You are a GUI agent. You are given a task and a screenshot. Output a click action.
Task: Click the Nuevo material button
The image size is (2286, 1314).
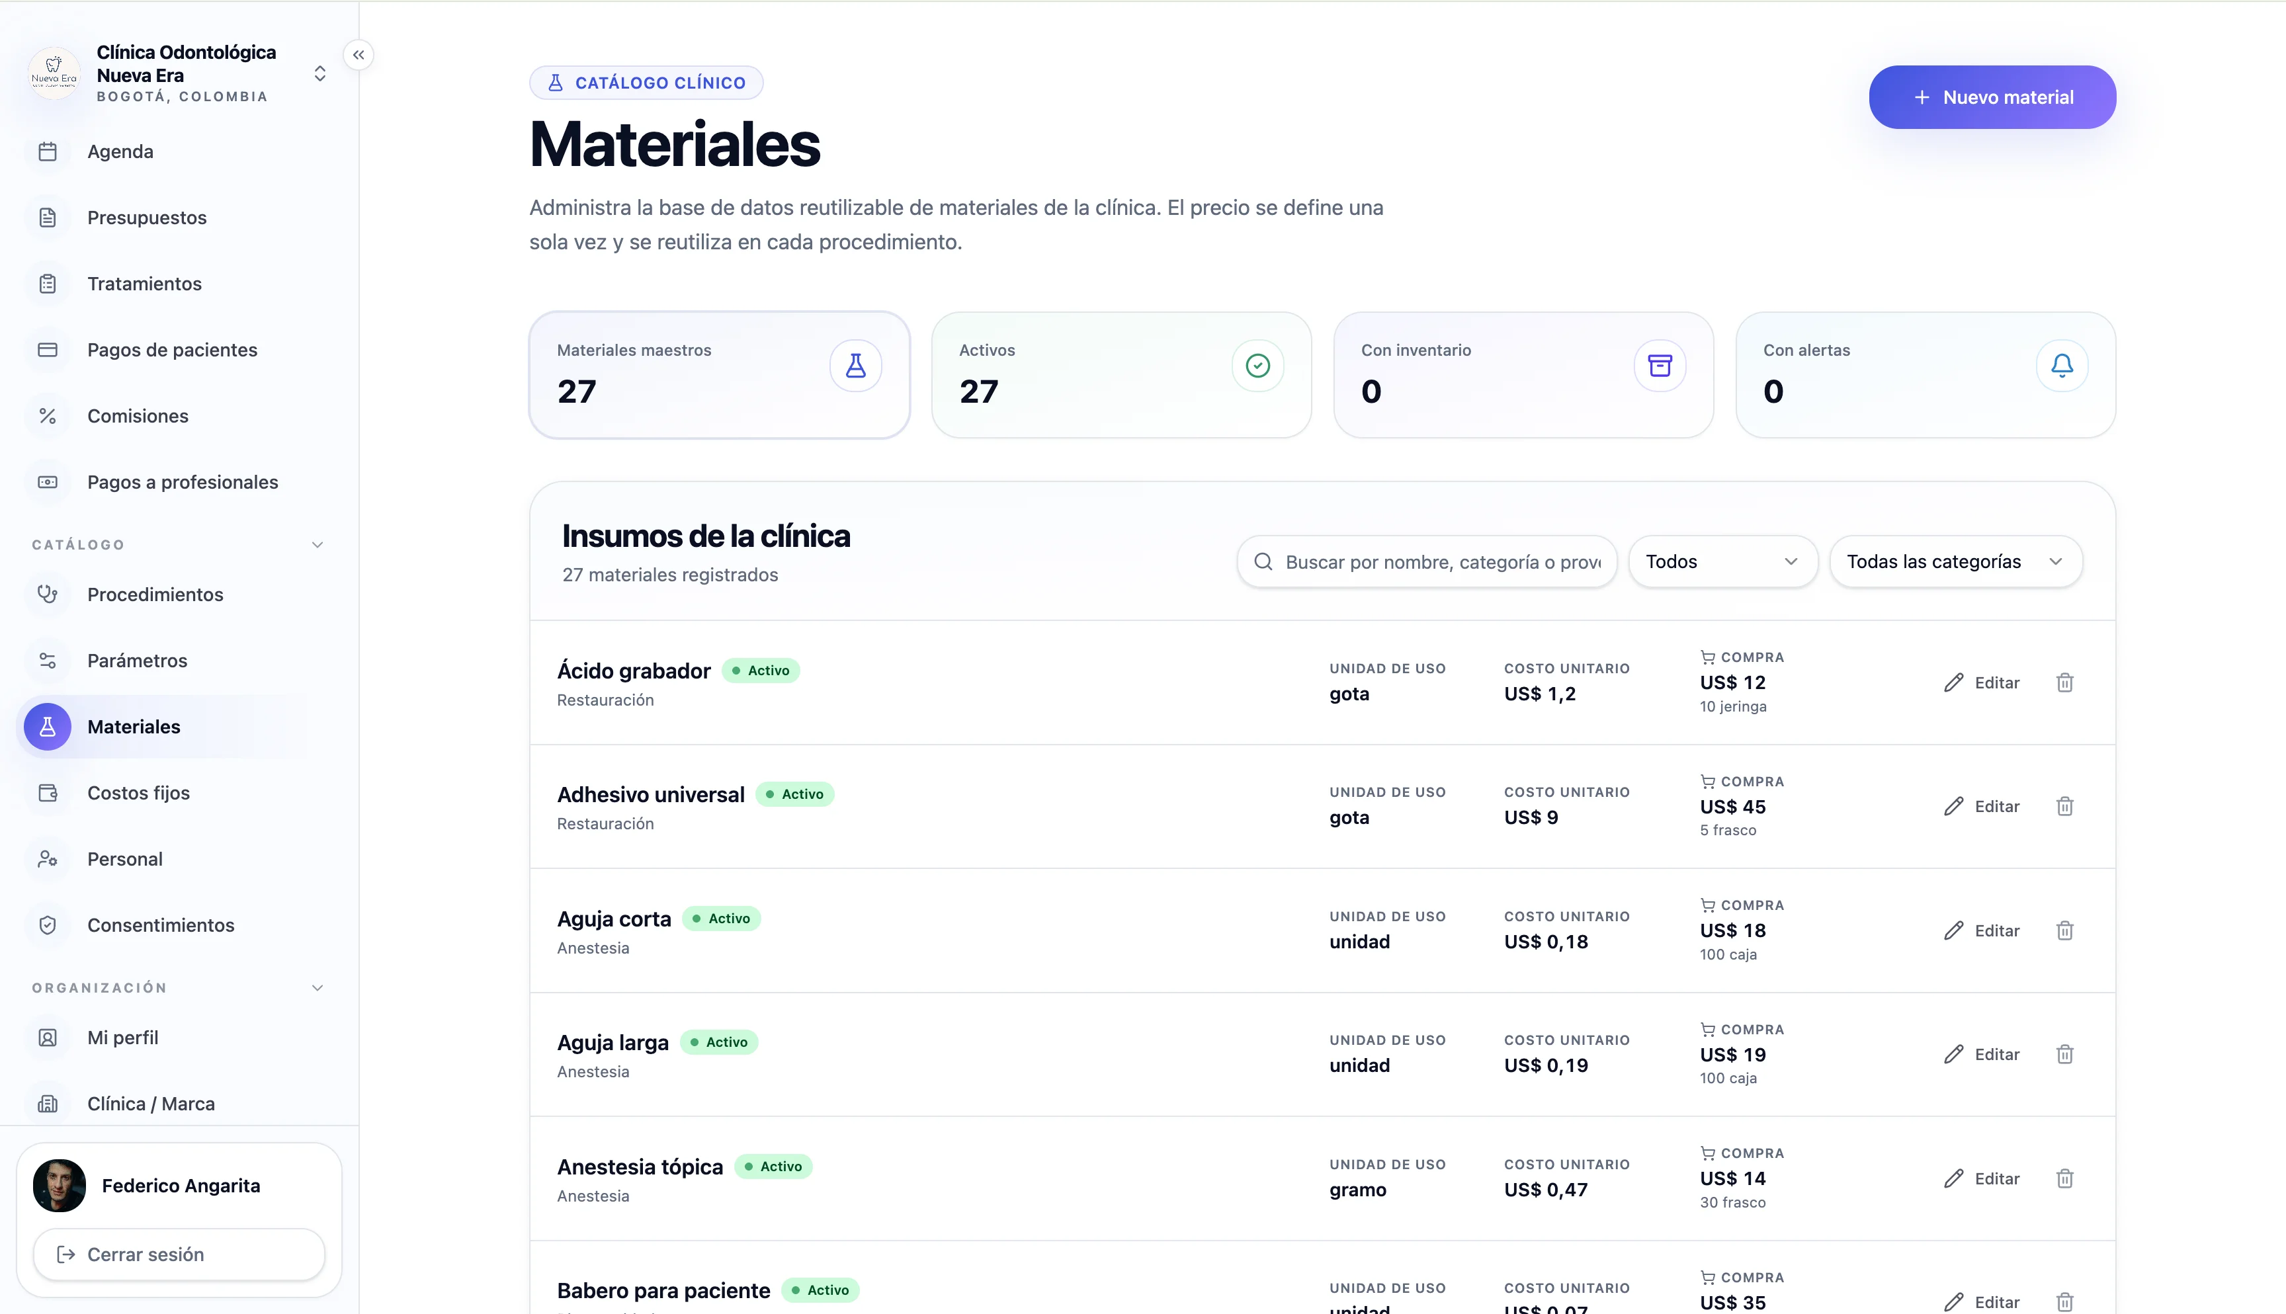click(x=1992, y=97)
